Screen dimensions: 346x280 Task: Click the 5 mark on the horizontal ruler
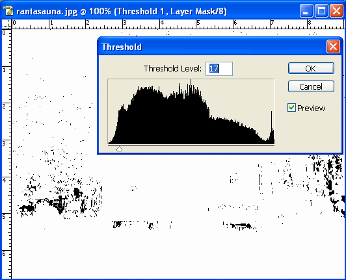click(x=198, y=23)
